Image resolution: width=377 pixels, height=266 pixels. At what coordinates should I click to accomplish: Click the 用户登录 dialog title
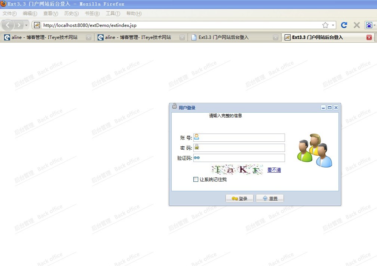click(187, 108)
